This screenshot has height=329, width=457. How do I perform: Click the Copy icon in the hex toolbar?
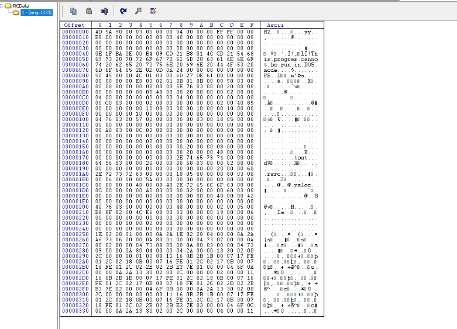(73, 11)
